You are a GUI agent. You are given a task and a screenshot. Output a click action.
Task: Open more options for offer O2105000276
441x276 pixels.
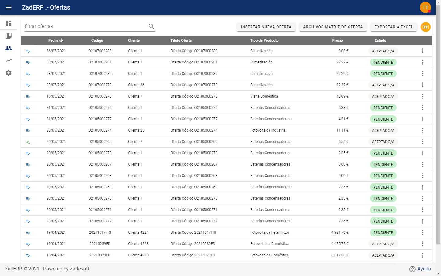(423, 108)
